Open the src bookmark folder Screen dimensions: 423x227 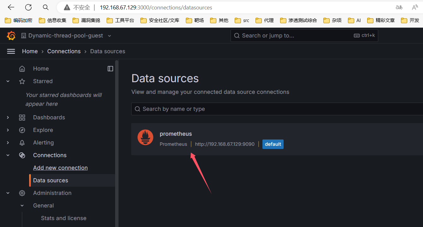242,20
